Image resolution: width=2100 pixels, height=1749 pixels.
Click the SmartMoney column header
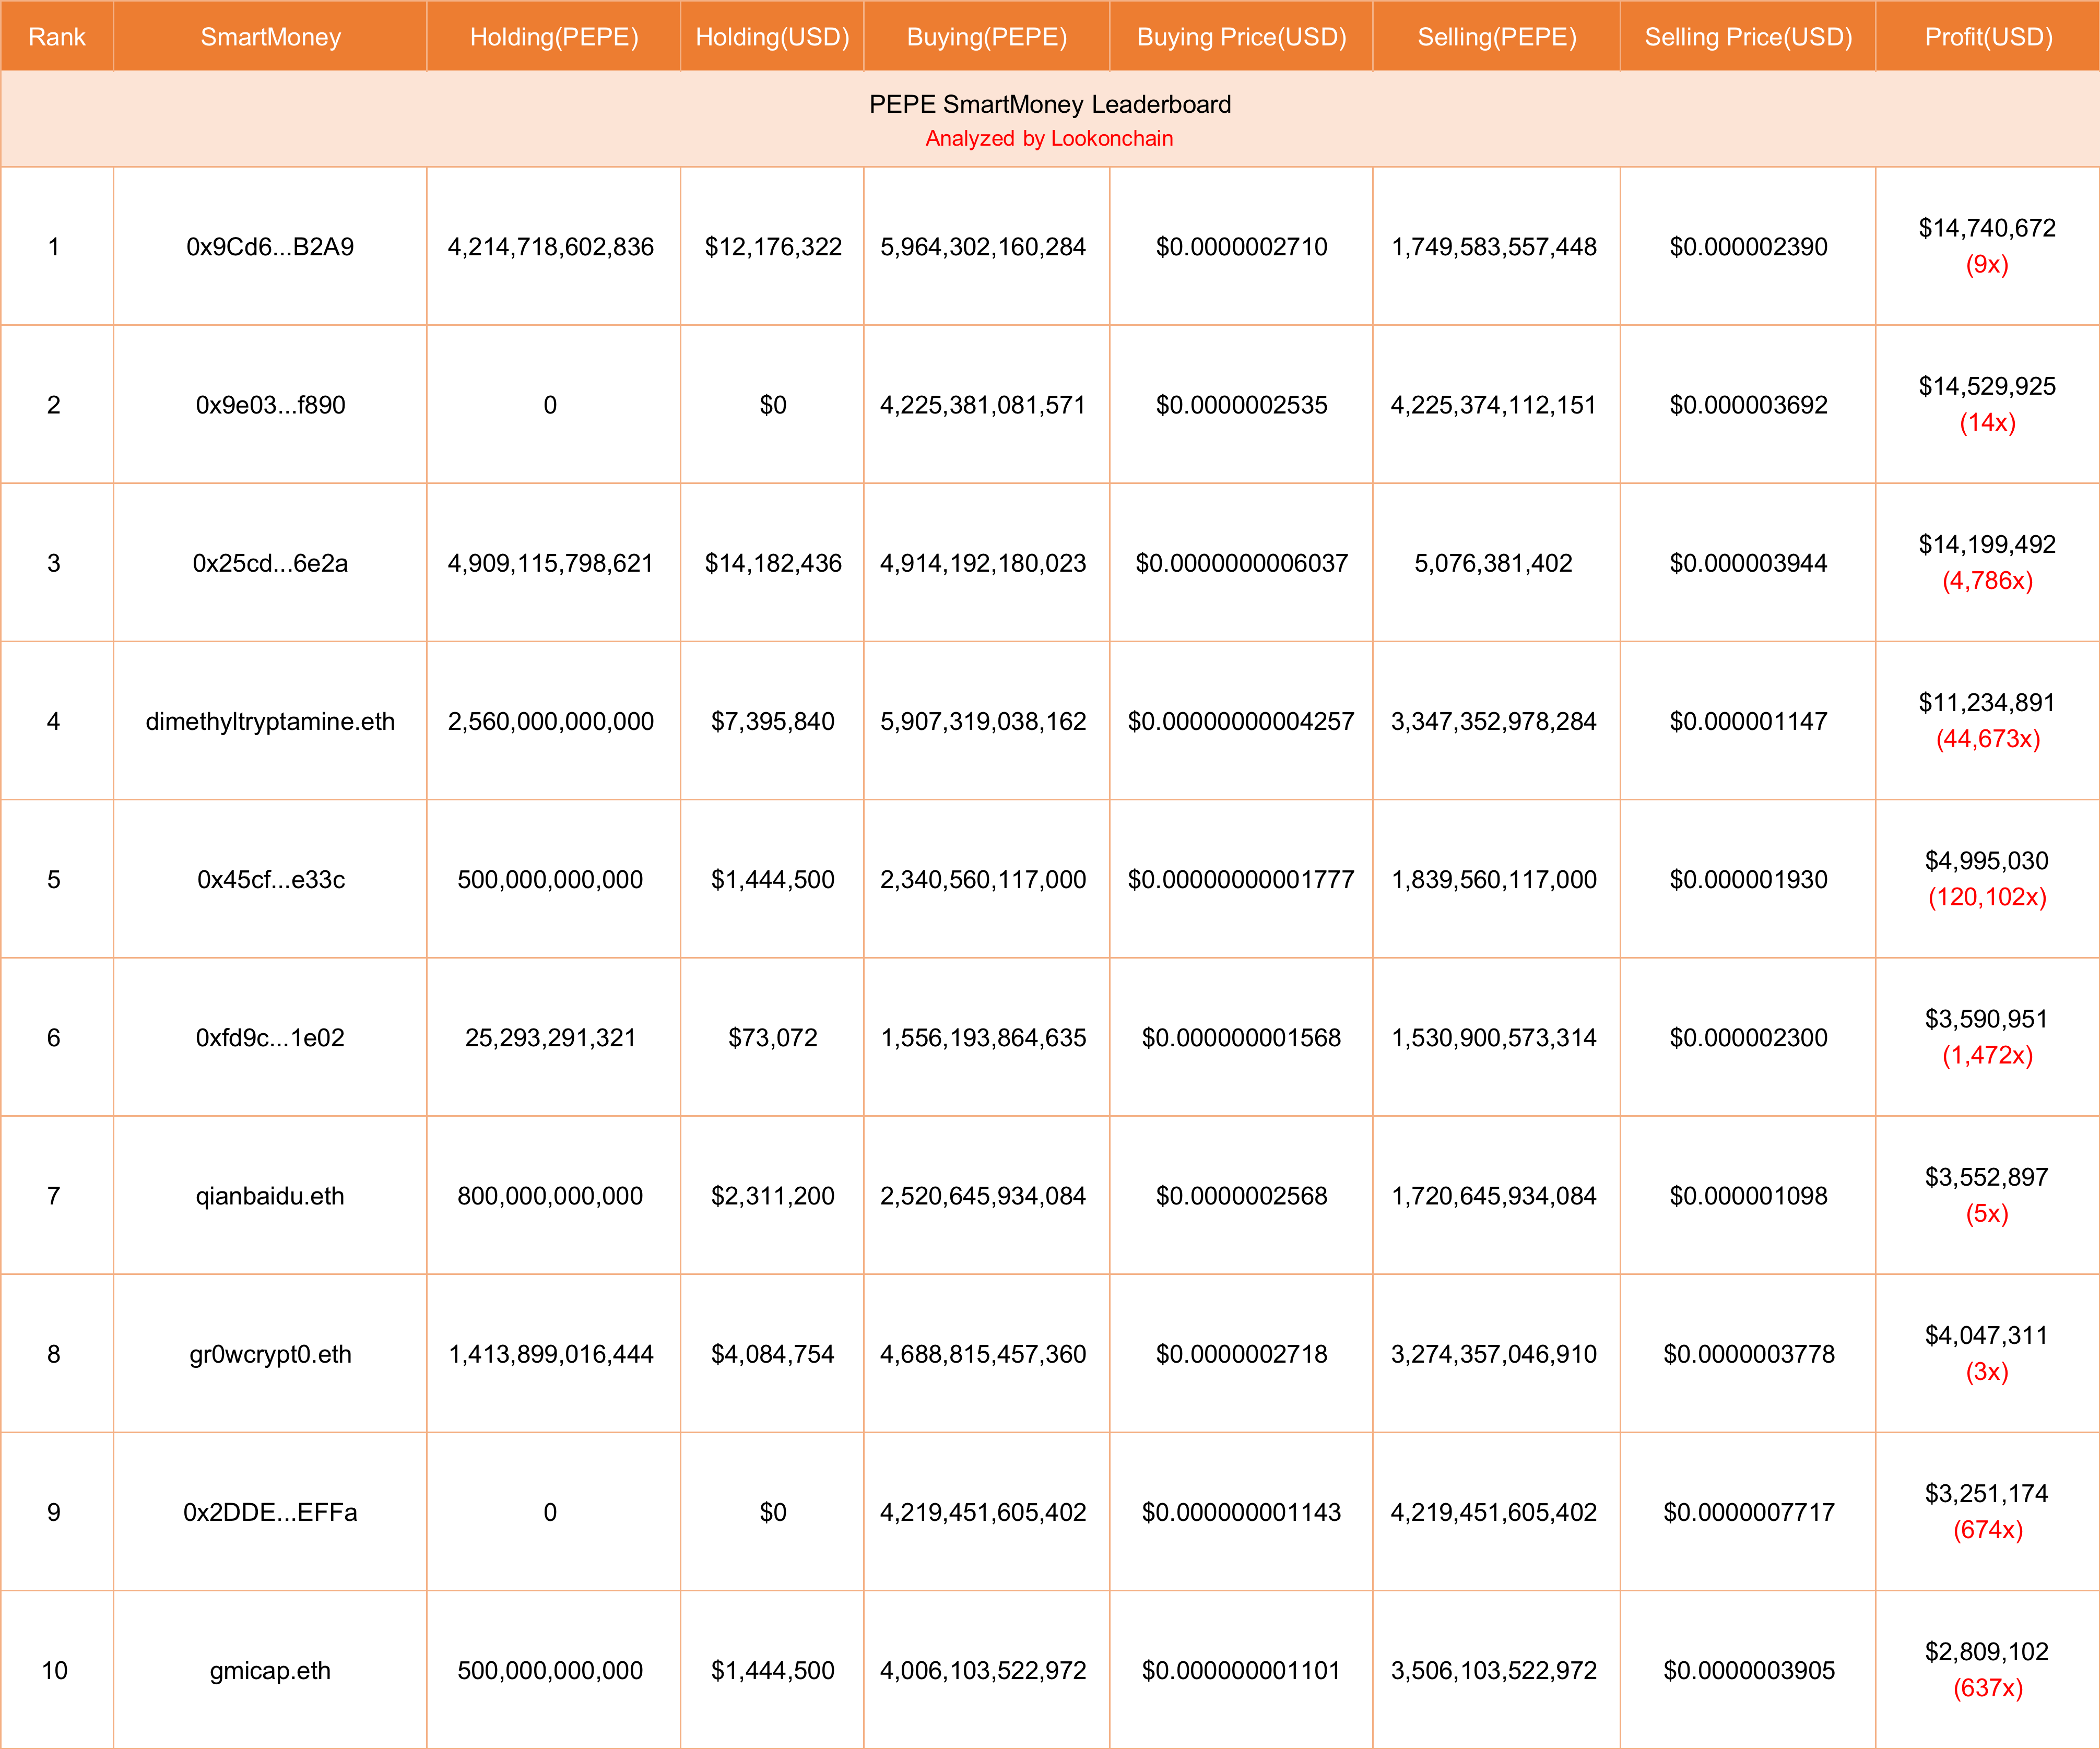pos(270,37)
